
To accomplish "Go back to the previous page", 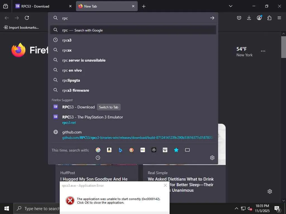I will (x=7, y=18).
